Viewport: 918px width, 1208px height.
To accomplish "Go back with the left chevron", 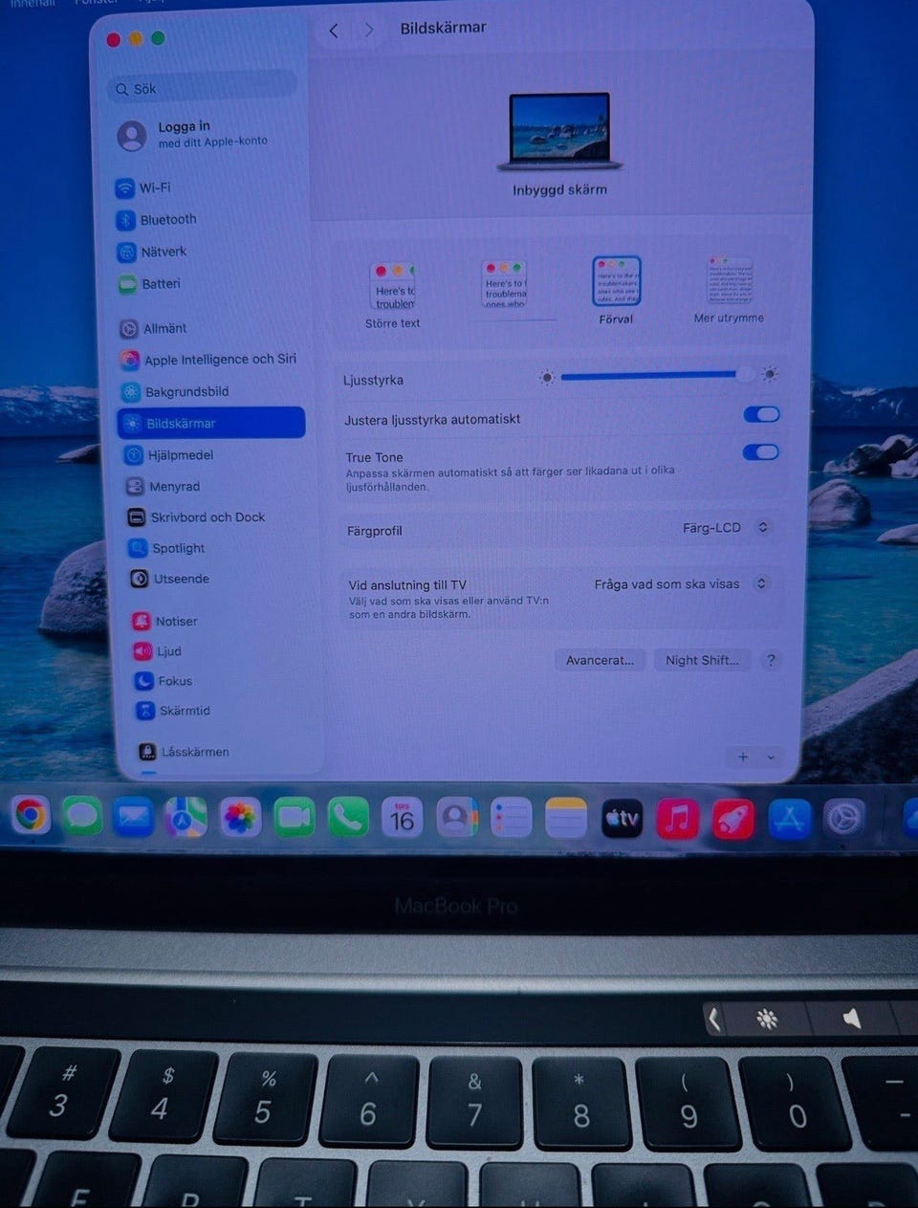I will click(x=334, y=31).
